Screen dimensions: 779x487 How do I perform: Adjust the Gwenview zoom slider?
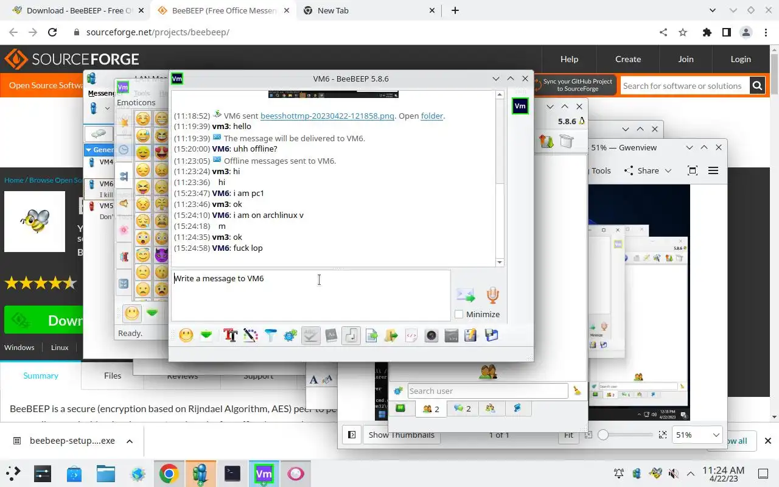click(x=624, y=435)
